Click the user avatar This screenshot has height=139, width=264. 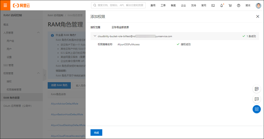pyautogui.click(x=258, y=6)
